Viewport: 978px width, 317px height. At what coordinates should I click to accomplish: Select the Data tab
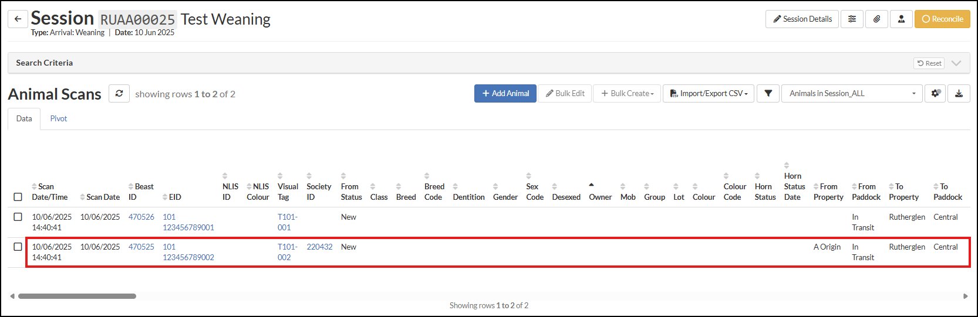[24, 118]
